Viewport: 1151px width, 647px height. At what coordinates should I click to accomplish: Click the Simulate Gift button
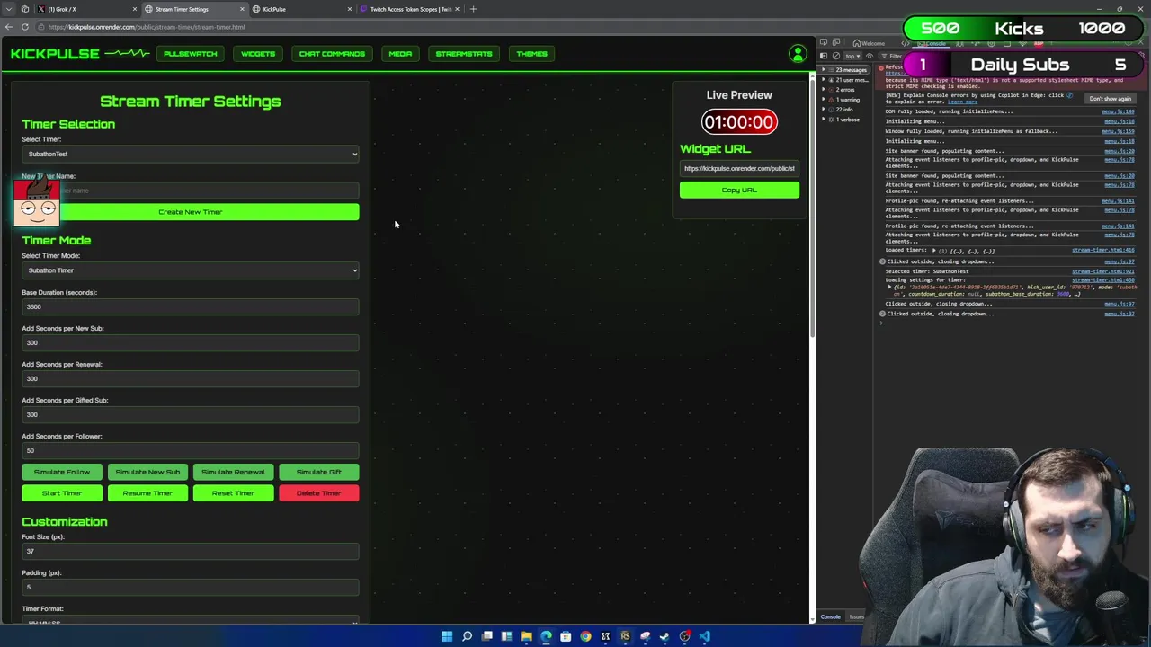(x=318, y=472)
